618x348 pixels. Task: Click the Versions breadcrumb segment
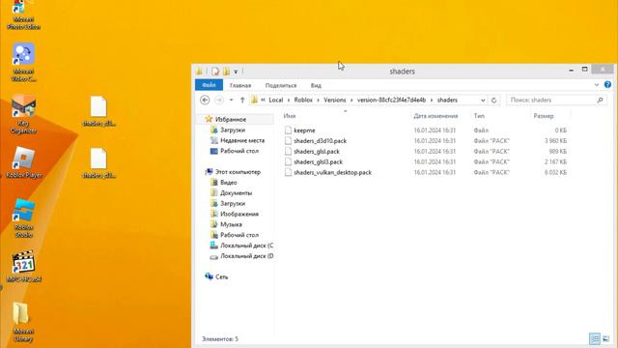pyautogui.click(x=335, y=101)
